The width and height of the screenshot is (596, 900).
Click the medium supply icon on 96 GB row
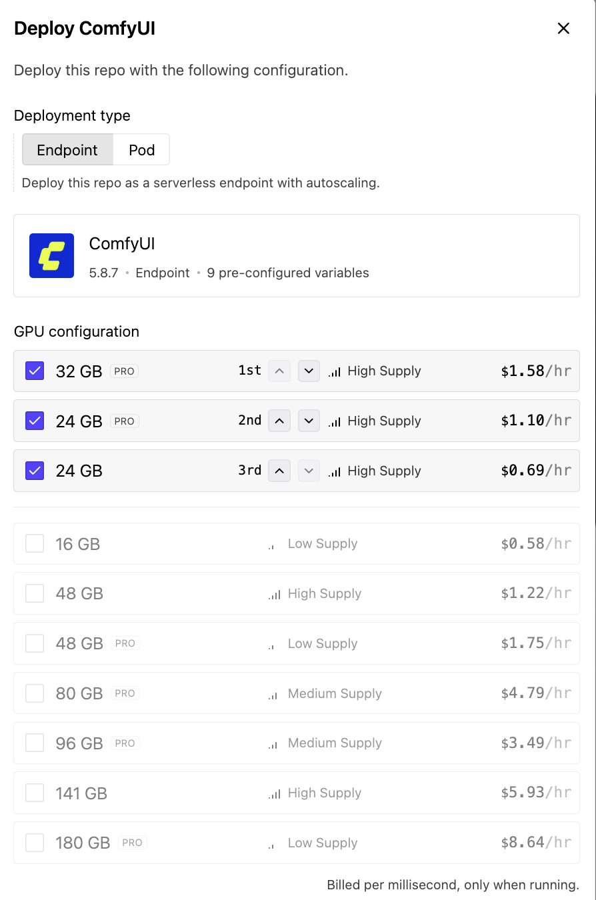(x=273, y=745)
